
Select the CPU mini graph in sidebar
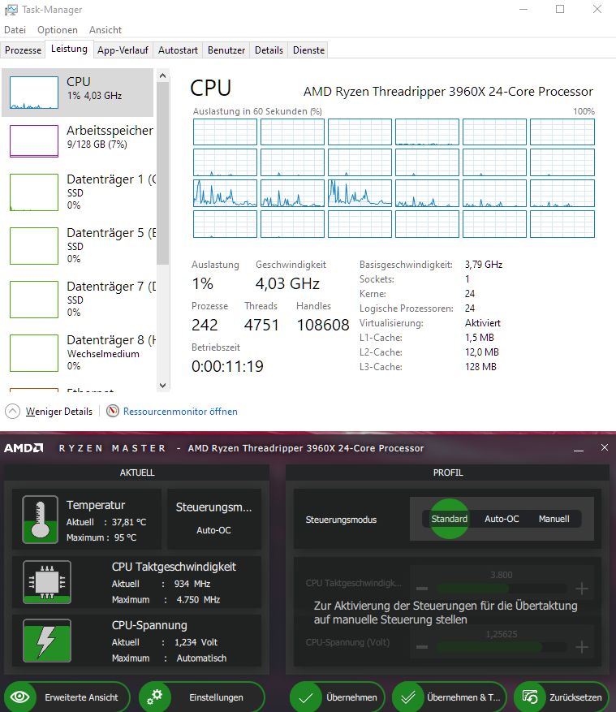(34, 93)
